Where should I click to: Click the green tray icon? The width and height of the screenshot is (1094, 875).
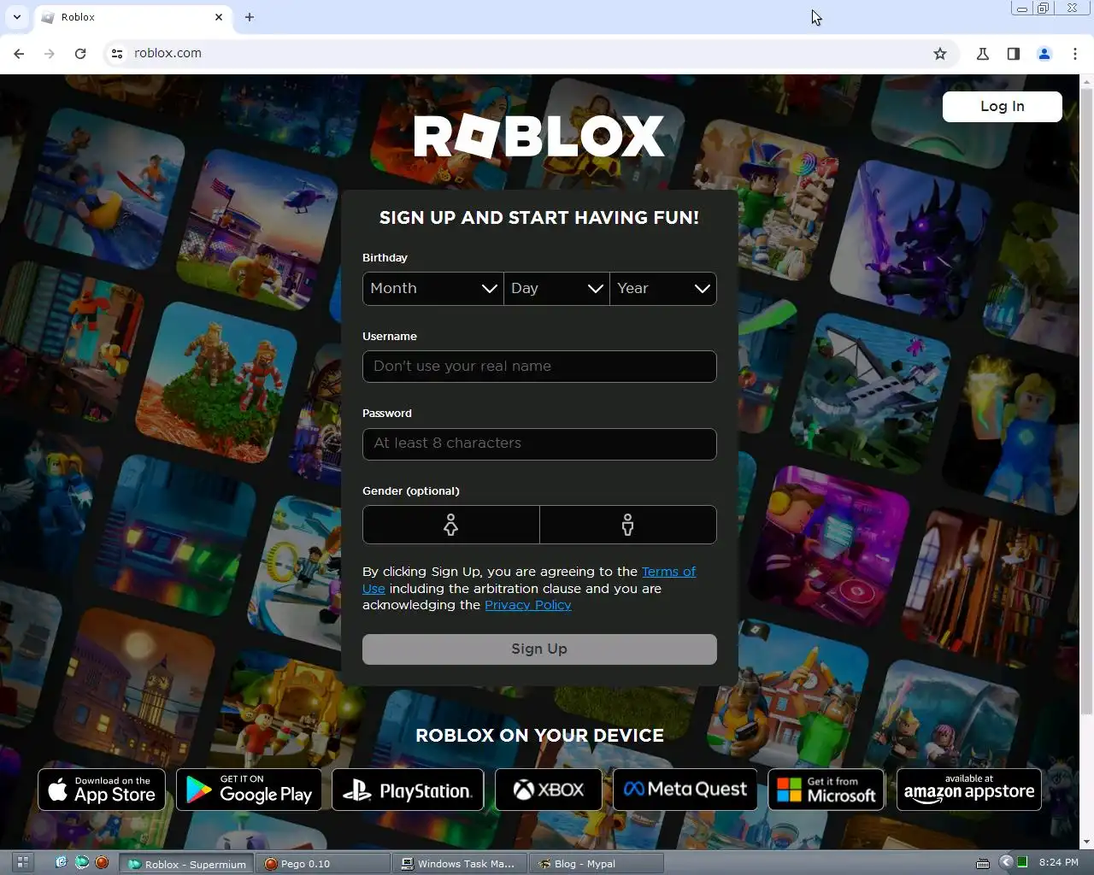(x=1022, y=863)
